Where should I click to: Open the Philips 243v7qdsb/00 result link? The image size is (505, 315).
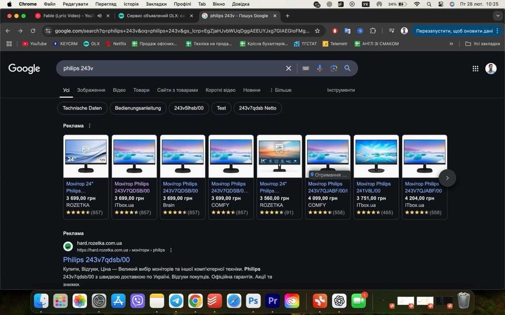click(x=96, y=260)
